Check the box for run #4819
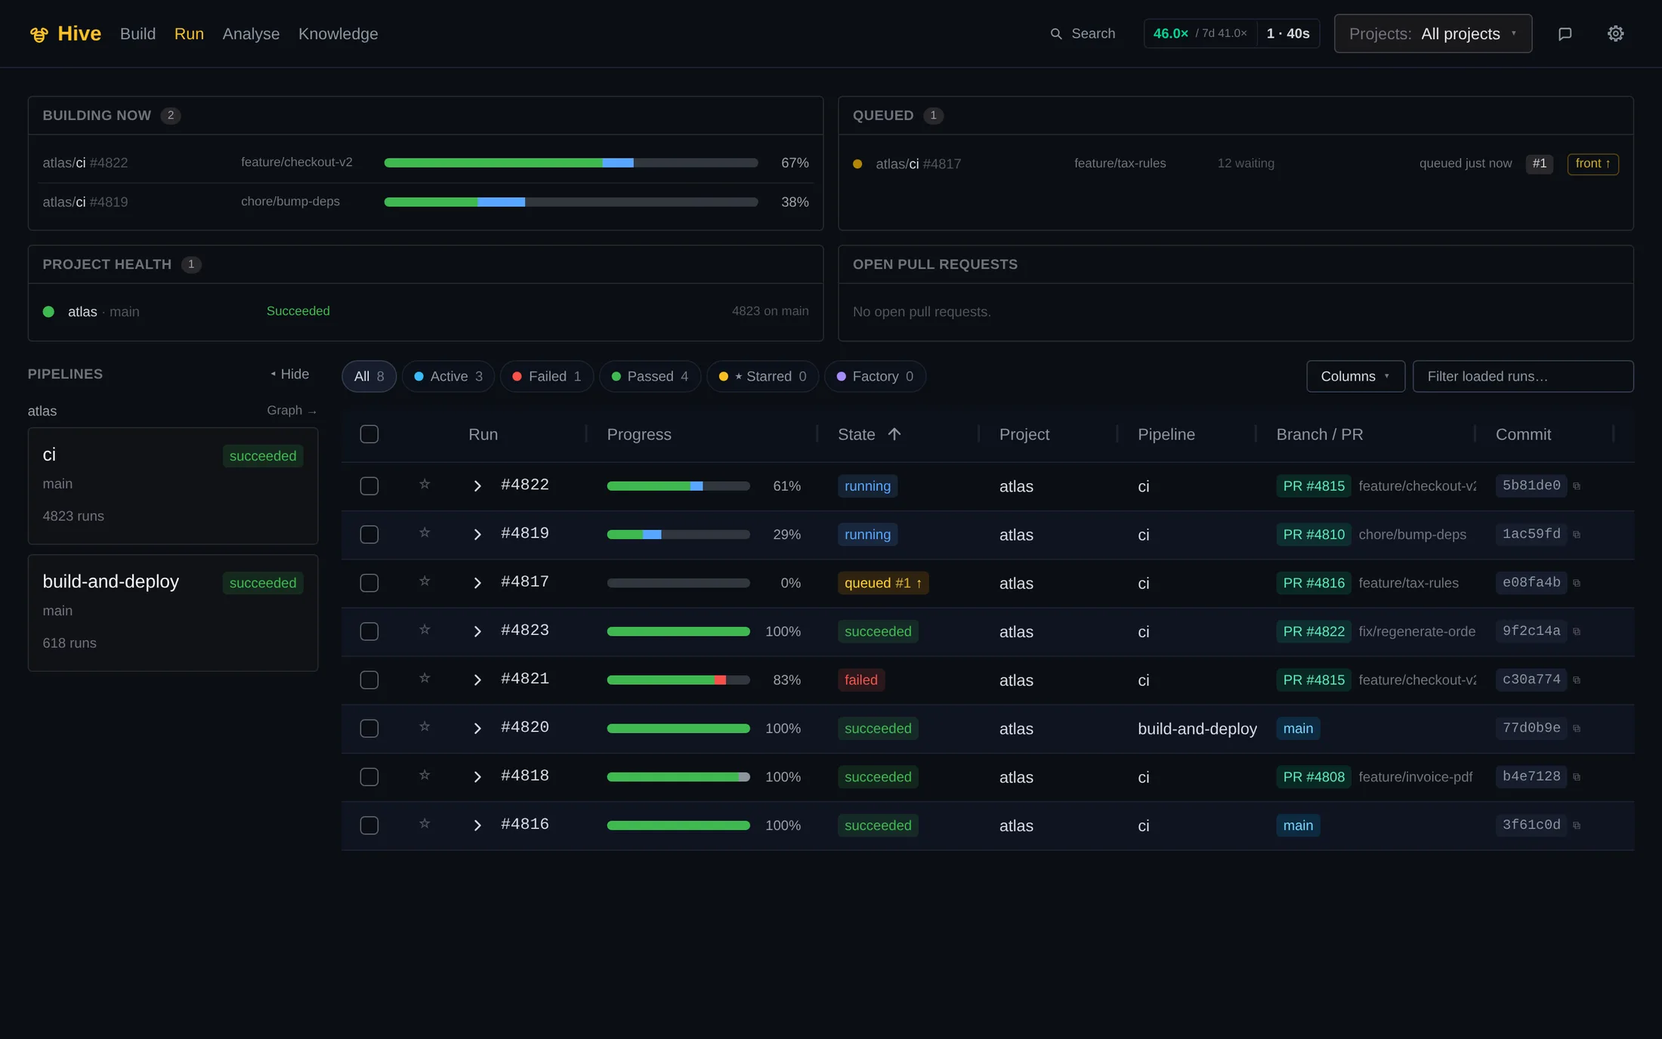1662x1039 pixels. click(369, 535)
